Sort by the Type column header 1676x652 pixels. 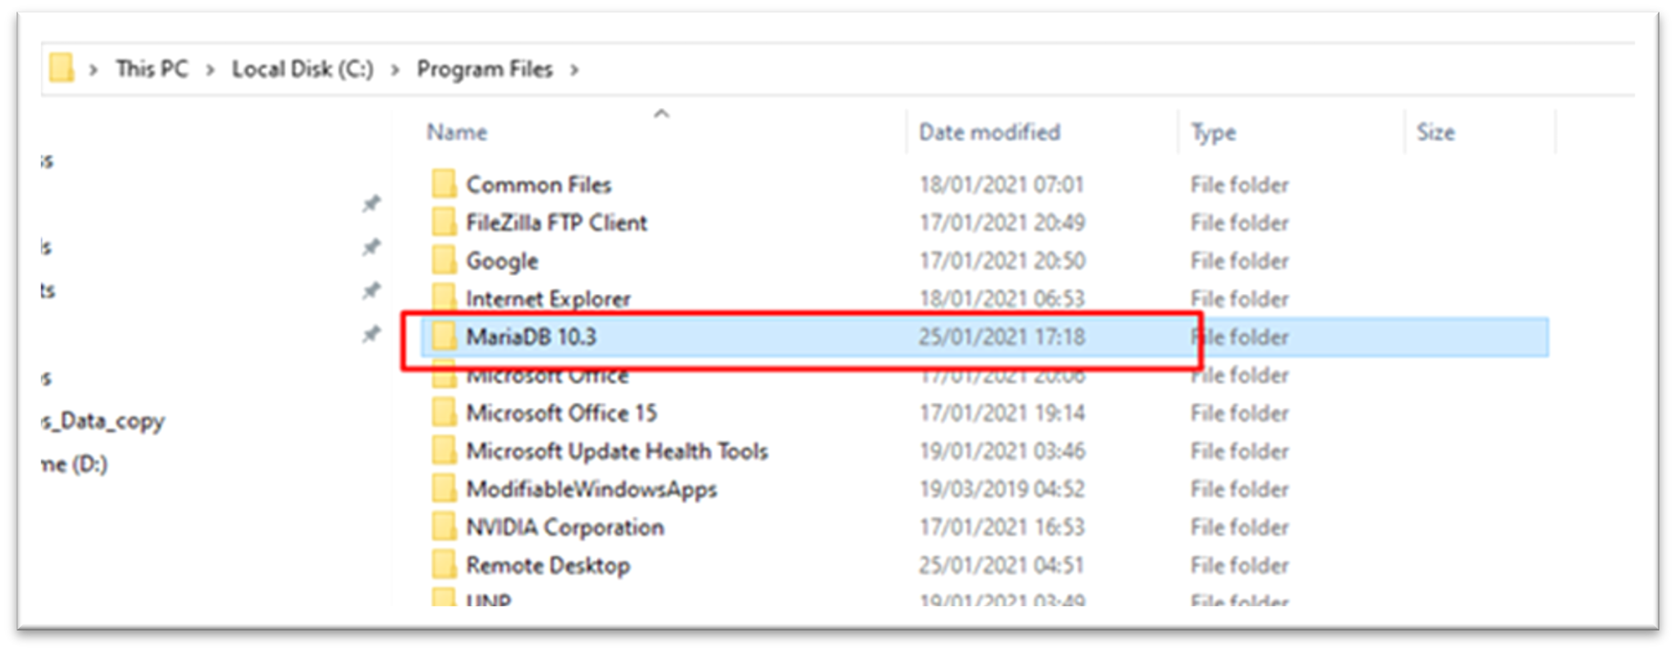pos(1213,132)
